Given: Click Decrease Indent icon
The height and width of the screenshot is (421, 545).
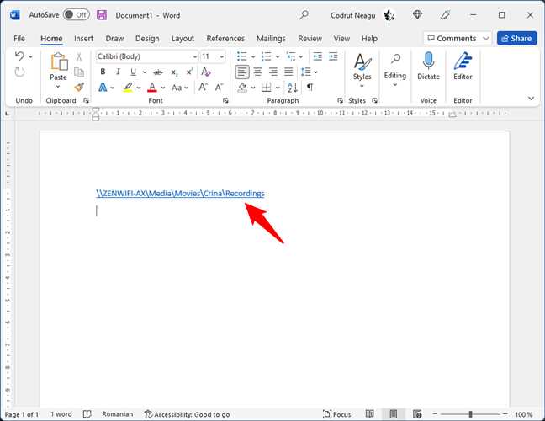Looking at the screenshot, I should pyautogui.click(x=317, y=56).
